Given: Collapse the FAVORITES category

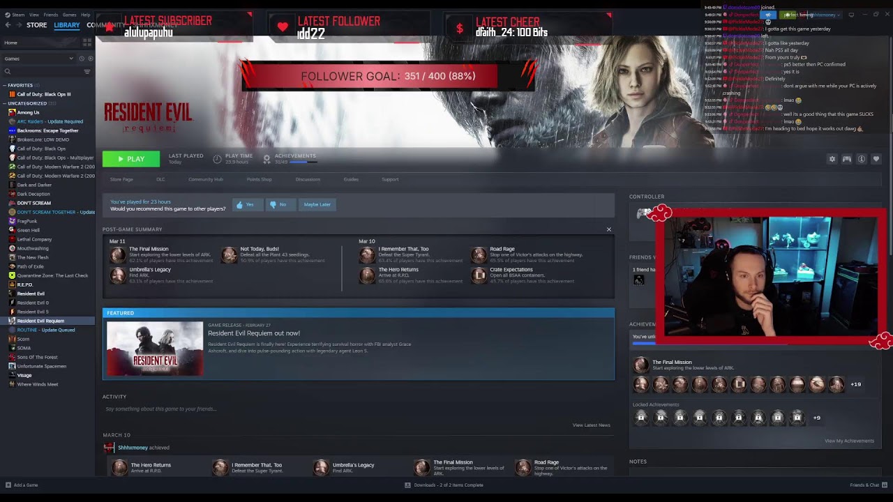Looking at the screenshot, I should click(4, 85).
